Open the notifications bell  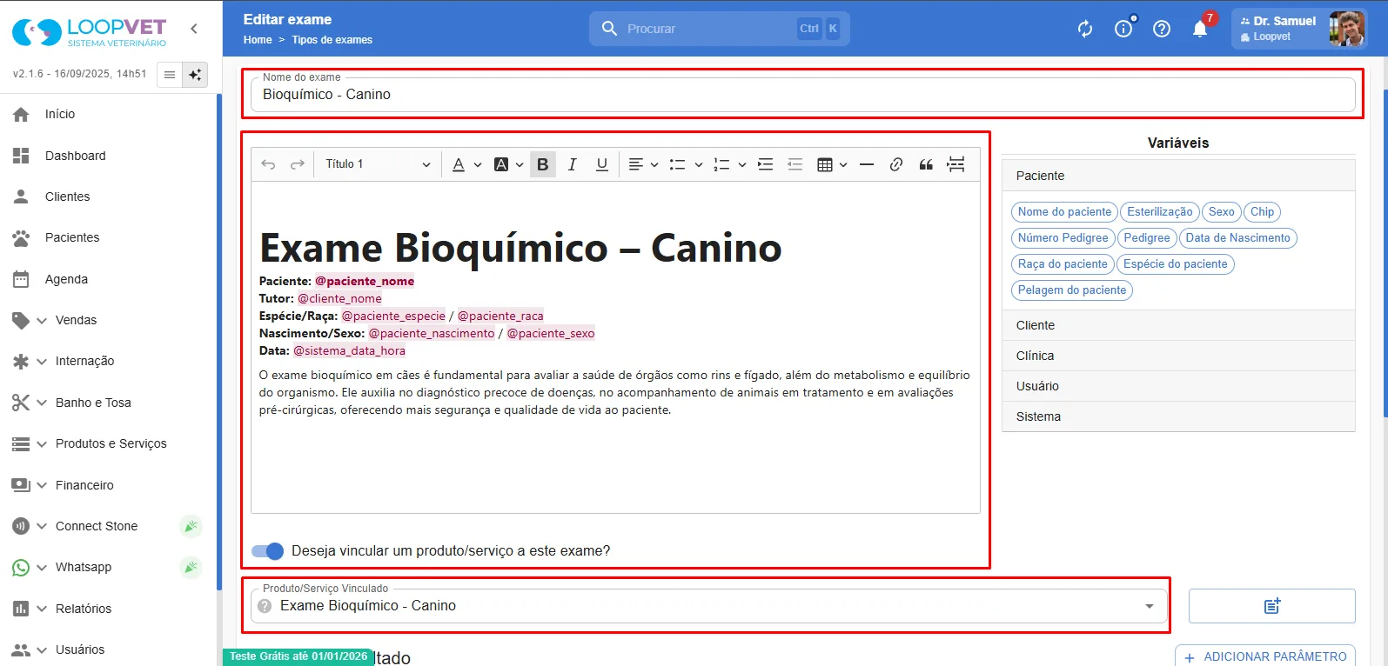(x=1200, y=29)
